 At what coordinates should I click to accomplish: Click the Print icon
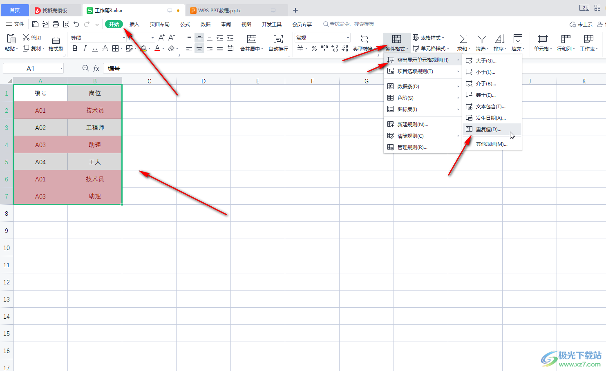point(56,24)
